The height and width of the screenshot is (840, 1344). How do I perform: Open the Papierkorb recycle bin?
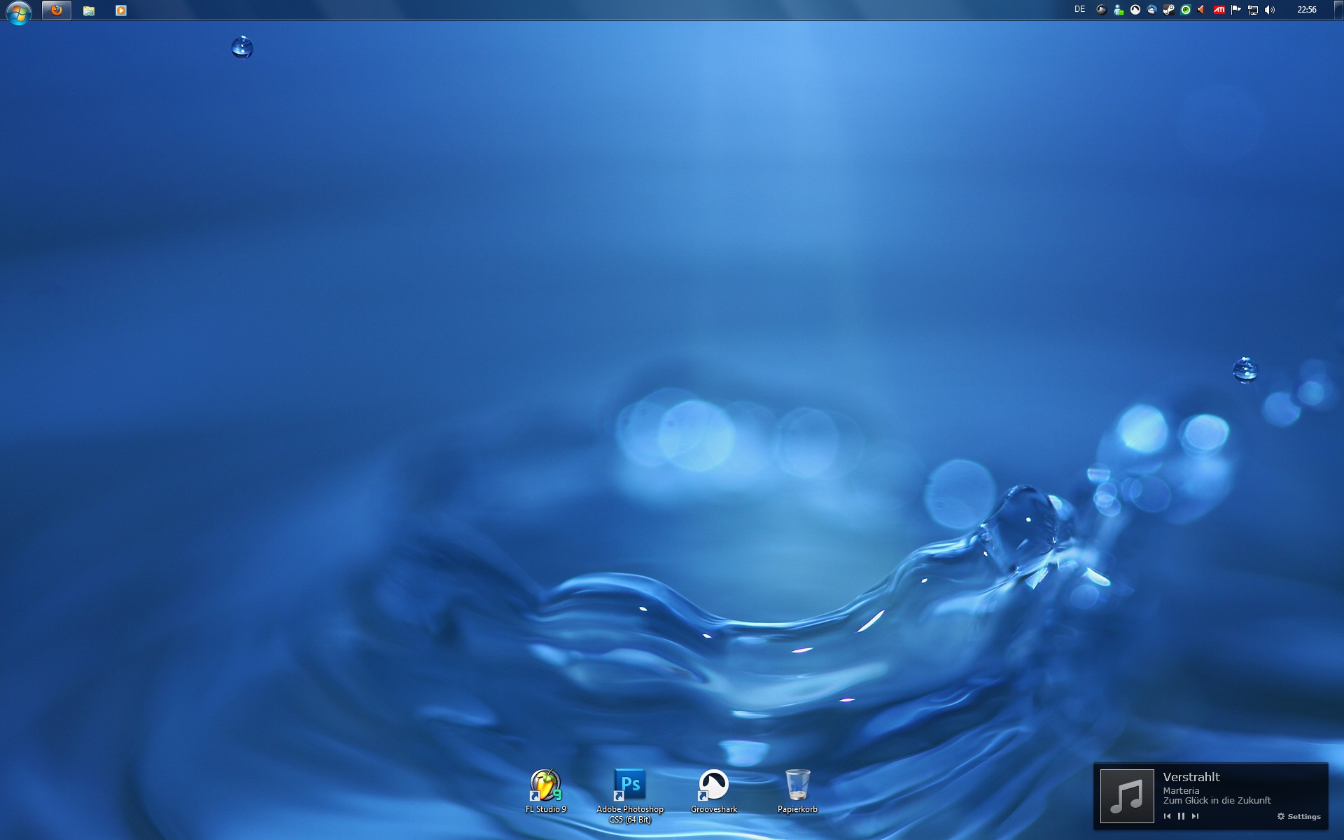pos(797,786)
